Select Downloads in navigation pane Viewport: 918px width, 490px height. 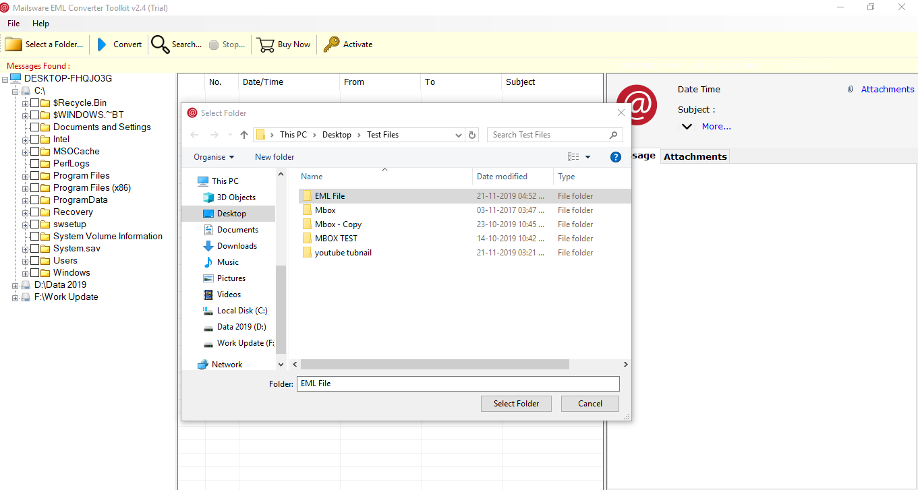click(x=237, y=246)
